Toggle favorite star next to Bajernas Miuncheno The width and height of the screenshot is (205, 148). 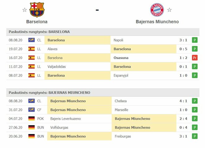tap(169, 10)
